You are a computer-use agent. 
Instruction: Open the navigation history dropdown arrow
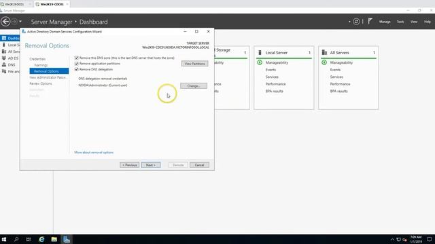20,22
